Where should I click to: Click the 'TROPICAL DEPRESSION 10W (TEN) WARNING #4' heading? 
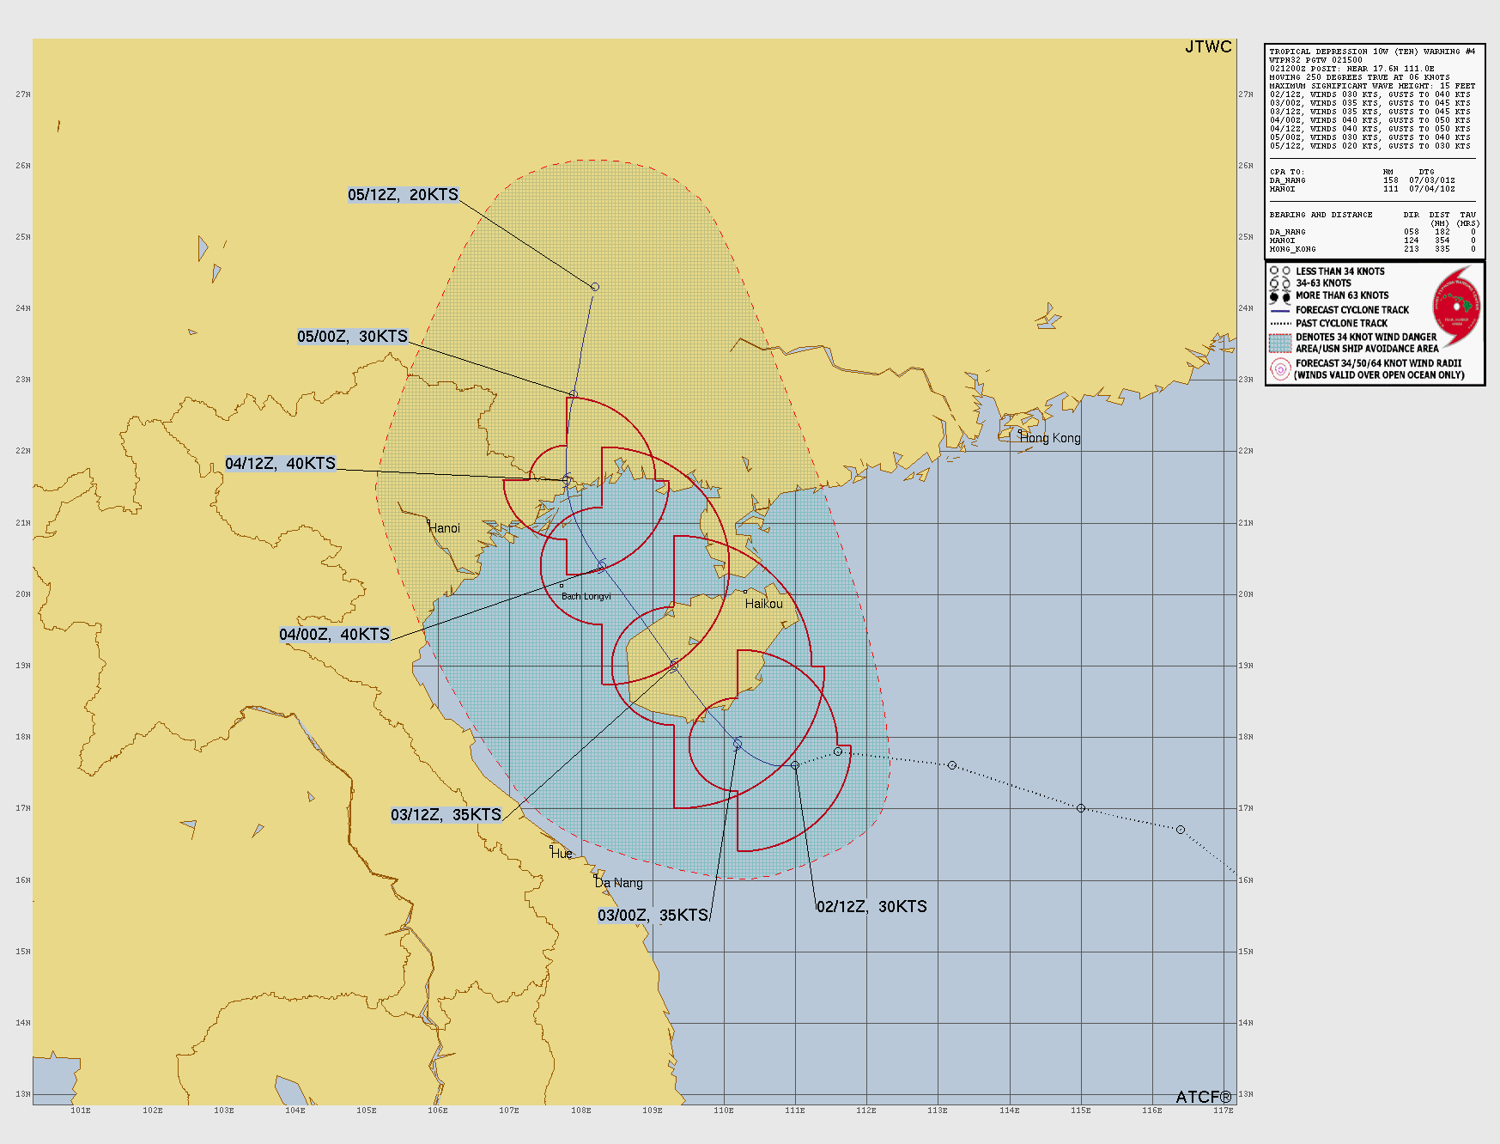[1372, 52]
